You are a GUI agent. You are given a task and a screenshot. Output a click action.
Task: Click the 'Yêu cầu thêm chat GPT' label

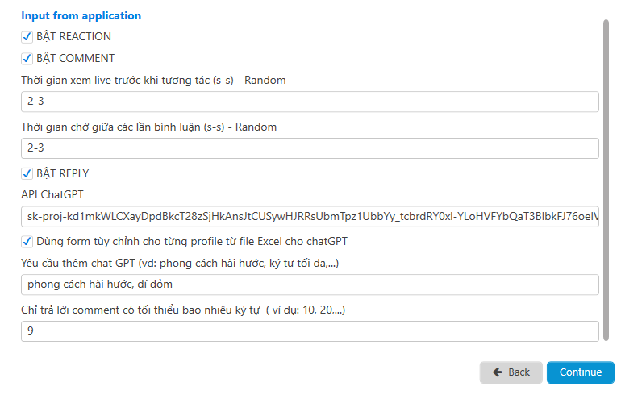click(181, 263)
